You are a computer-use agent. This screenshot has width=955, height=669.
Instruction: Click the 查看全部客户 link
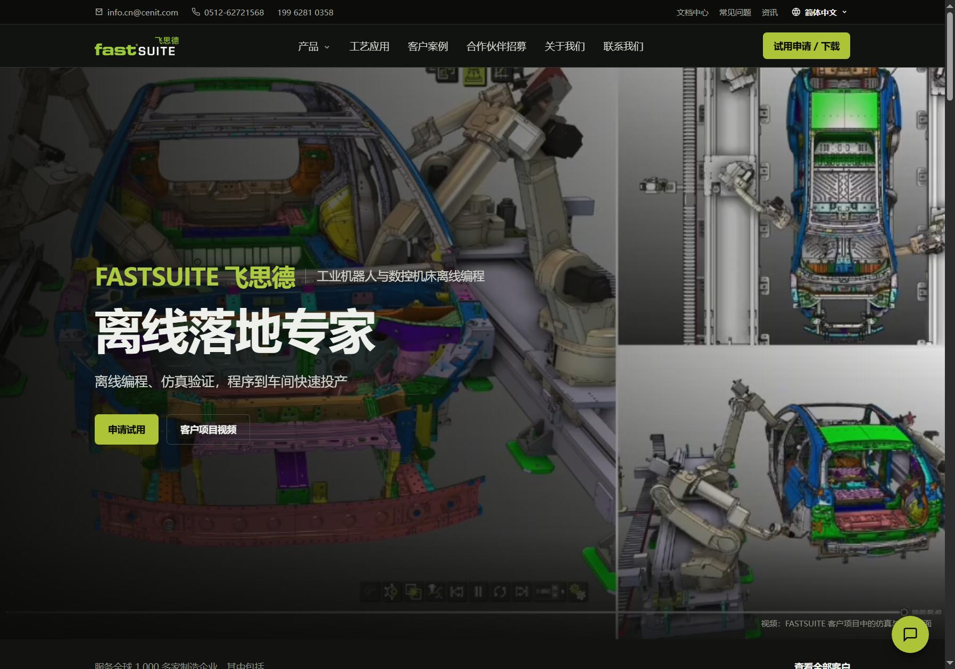click(x=822, y=665)
